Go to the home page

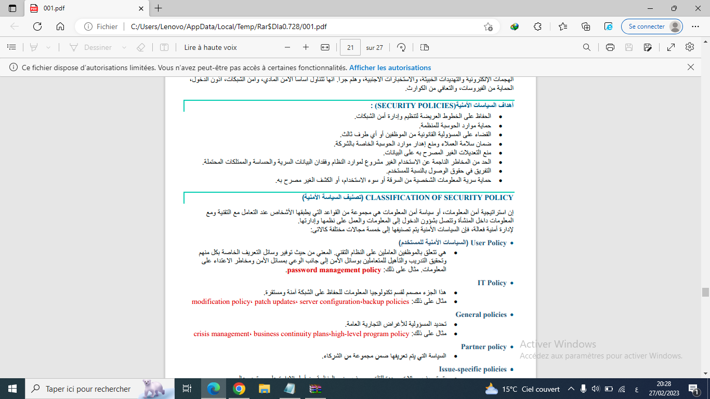pos(60,26)
